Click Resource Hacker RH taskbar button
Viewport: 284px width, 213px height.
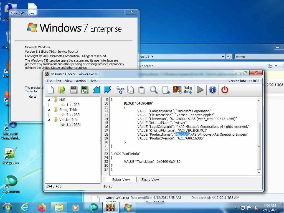(110, 207)
